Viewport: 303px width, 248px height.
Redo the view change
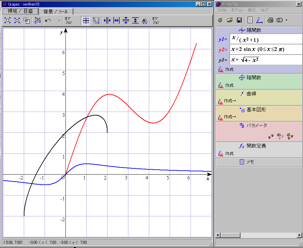point(57,20)
